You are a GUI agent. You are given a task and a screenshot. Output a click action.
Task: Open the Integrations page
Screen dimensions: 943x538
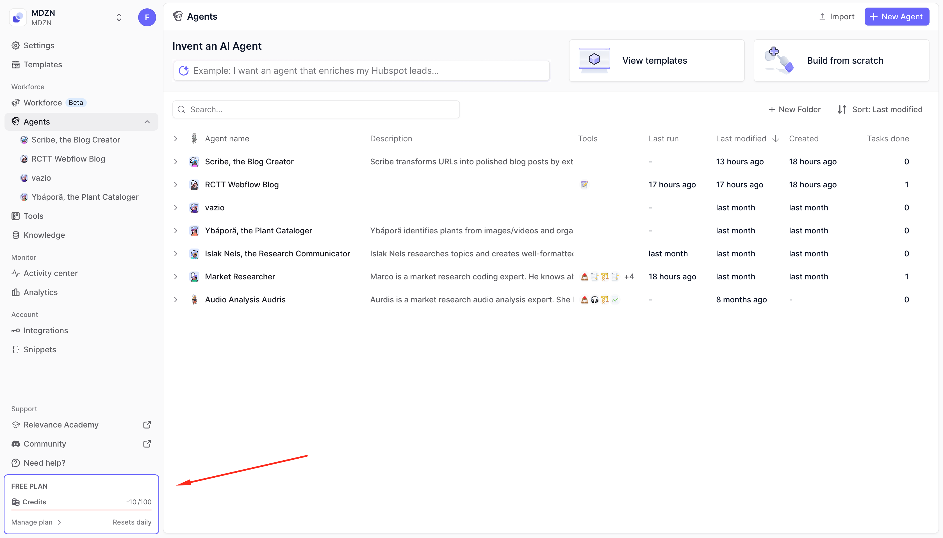click(x=81, y=330)
